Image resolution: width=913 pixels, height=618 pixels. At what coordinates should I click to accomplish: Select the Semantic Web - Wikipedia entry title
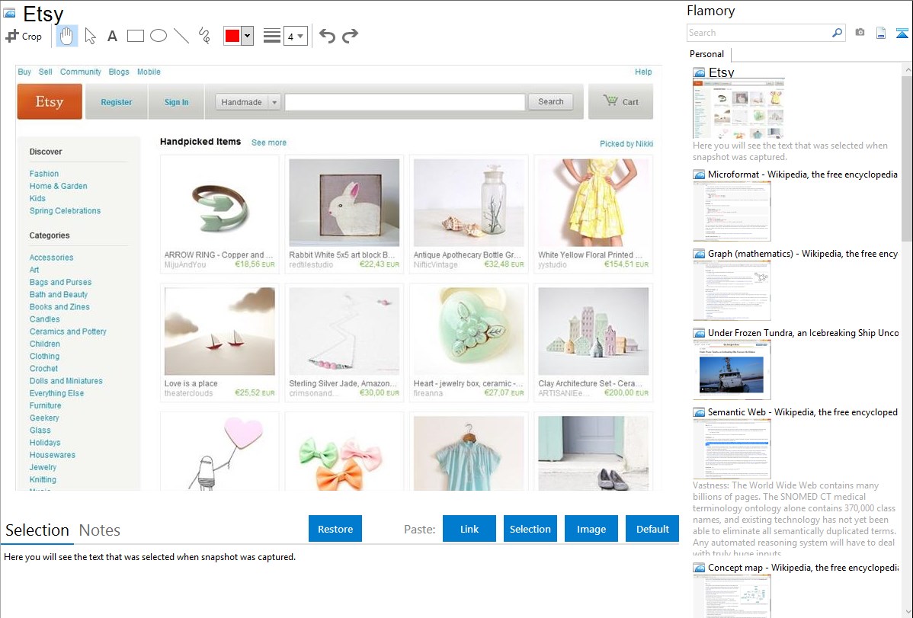coord(803,412)
